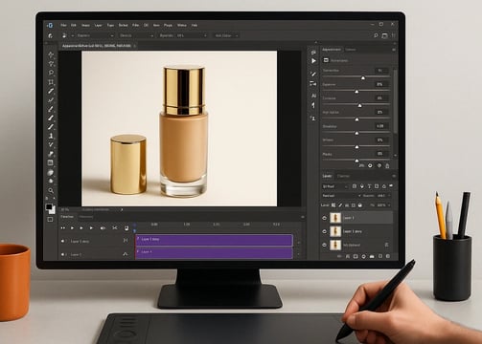Screen dimensions: 482x344
Task: Click the home icon below the app logo
Action: tap(50, 35)
